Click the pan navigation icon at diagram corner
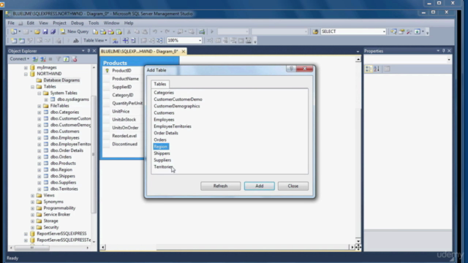This screenshot has width=468, height=263. (358, 247)
